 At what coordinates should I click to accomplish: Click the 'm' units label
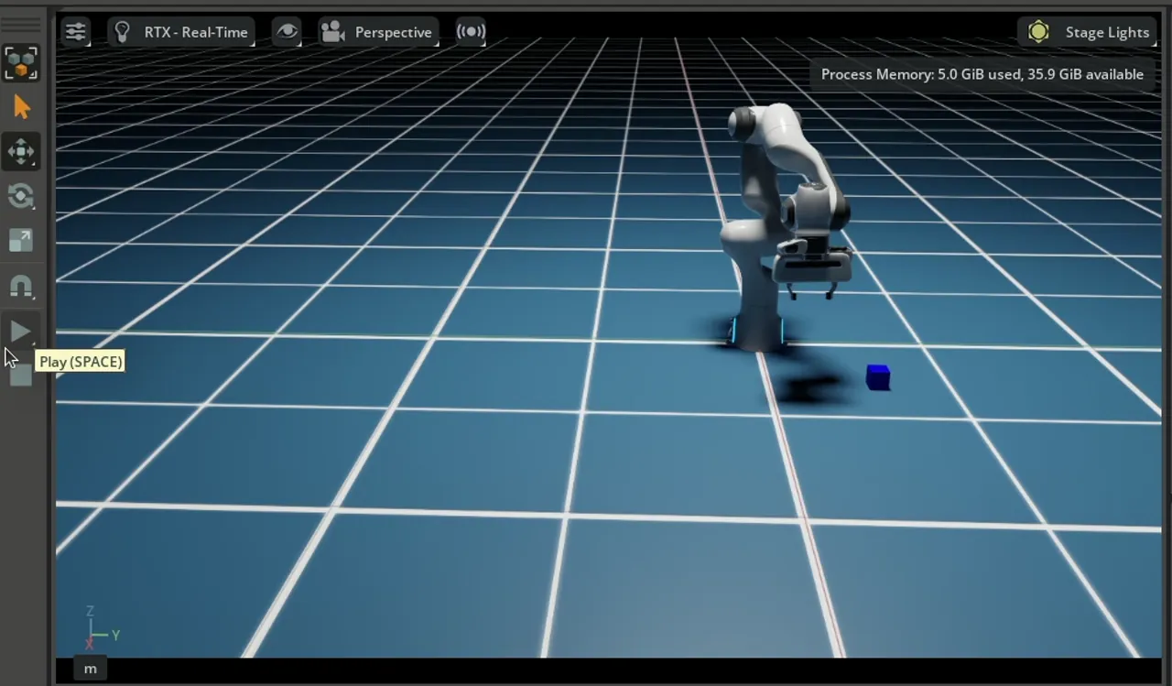(x=90, y=669)
